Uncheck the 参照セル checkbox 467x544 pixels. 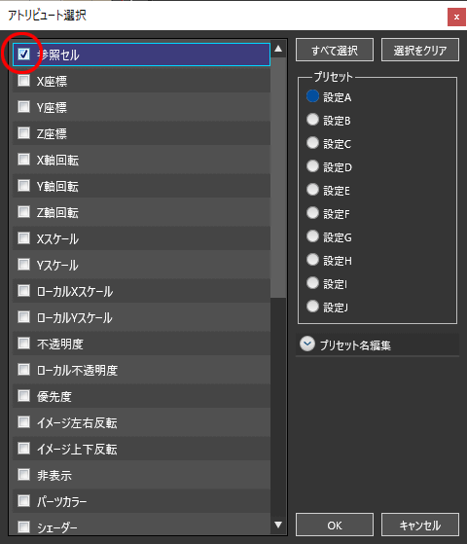coord(23,54)
